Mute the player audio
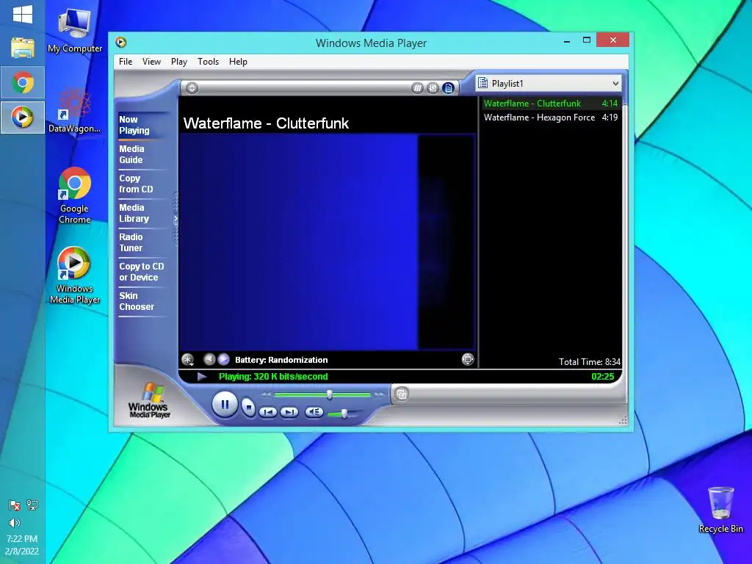752x564 pixels. pos(314,411)
